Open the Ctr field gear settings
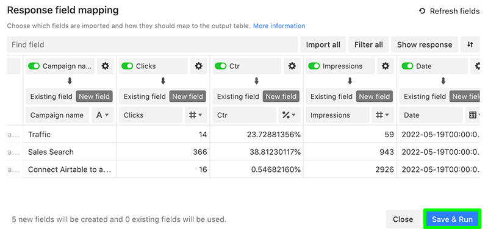This screenshot has height=231, width=488. (x=292, y=66)
